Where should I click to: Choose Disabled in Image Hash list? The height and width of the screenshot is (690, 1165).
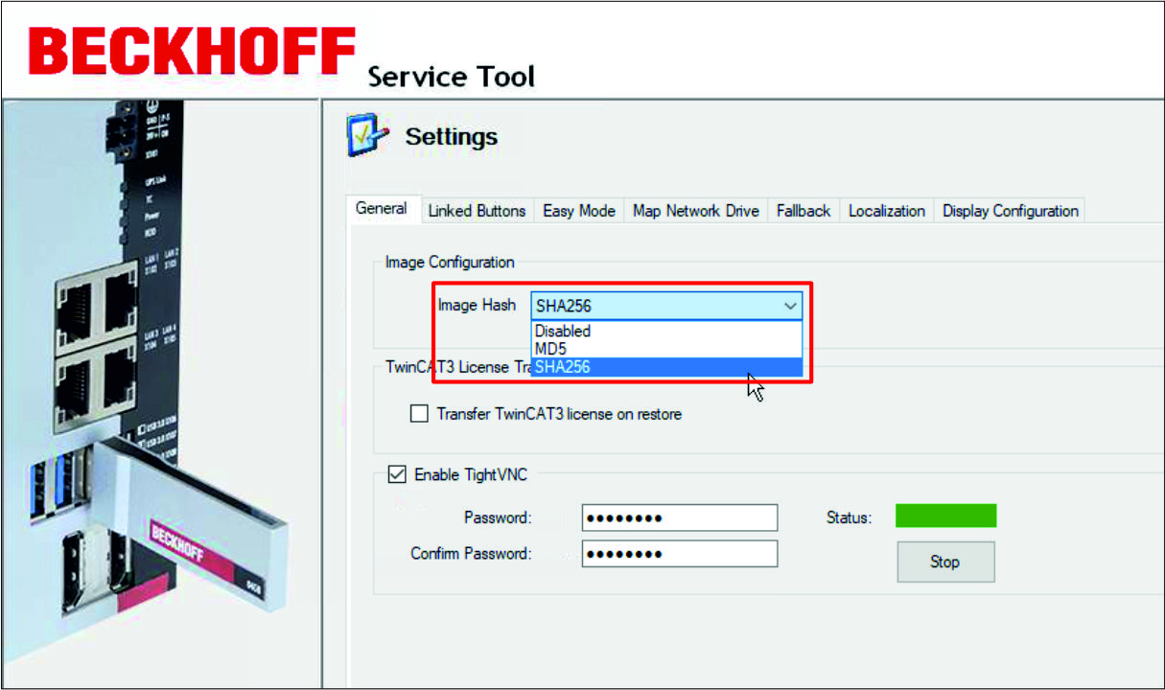[665, 331]
